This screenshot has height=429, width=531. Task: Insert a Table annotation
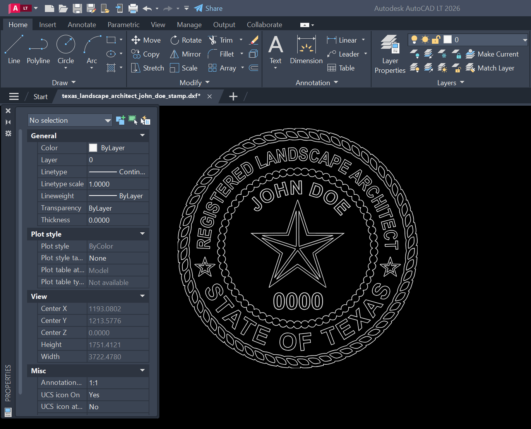341,68
